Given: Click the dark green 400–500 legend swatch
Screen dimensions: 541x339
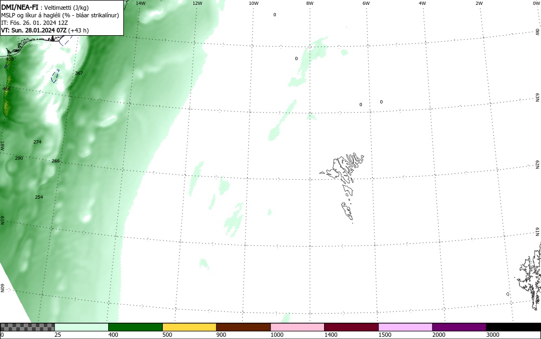Looking at the screenshot, I should (135, 327).
